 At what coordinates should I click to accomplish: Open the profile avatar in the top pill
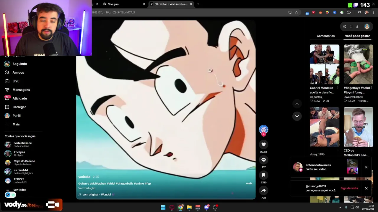(367, 26)
